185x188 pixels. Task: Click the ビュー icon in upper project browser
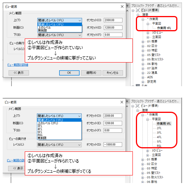coord(138,10)
